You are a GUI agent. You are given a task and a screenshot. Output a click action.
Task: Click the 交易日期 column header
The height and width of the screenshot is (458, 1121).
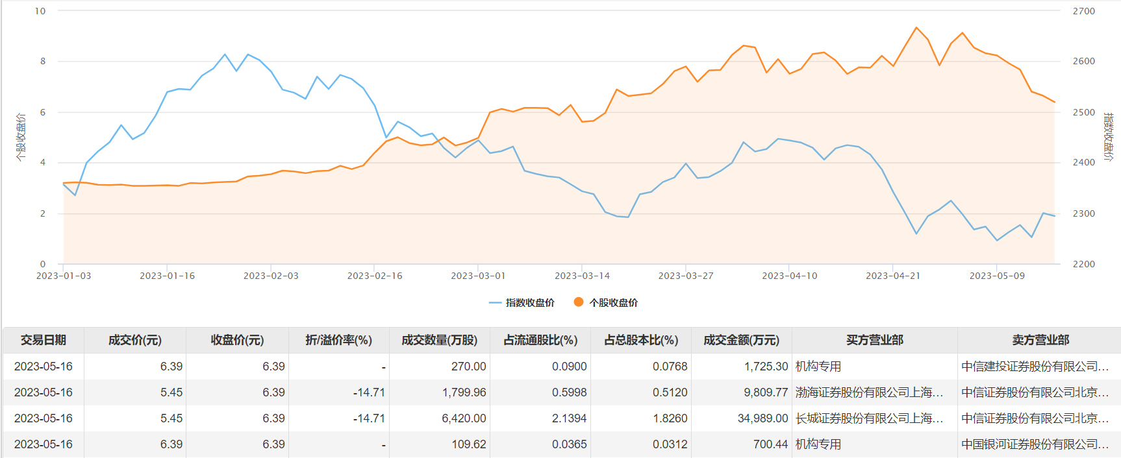[44, 340]
